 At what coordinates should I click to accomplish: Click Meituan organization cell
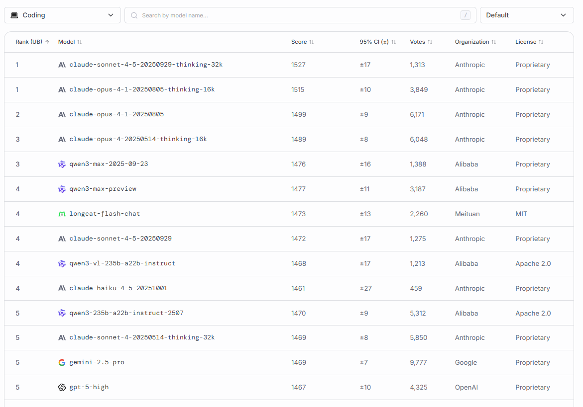click(467, 214)
